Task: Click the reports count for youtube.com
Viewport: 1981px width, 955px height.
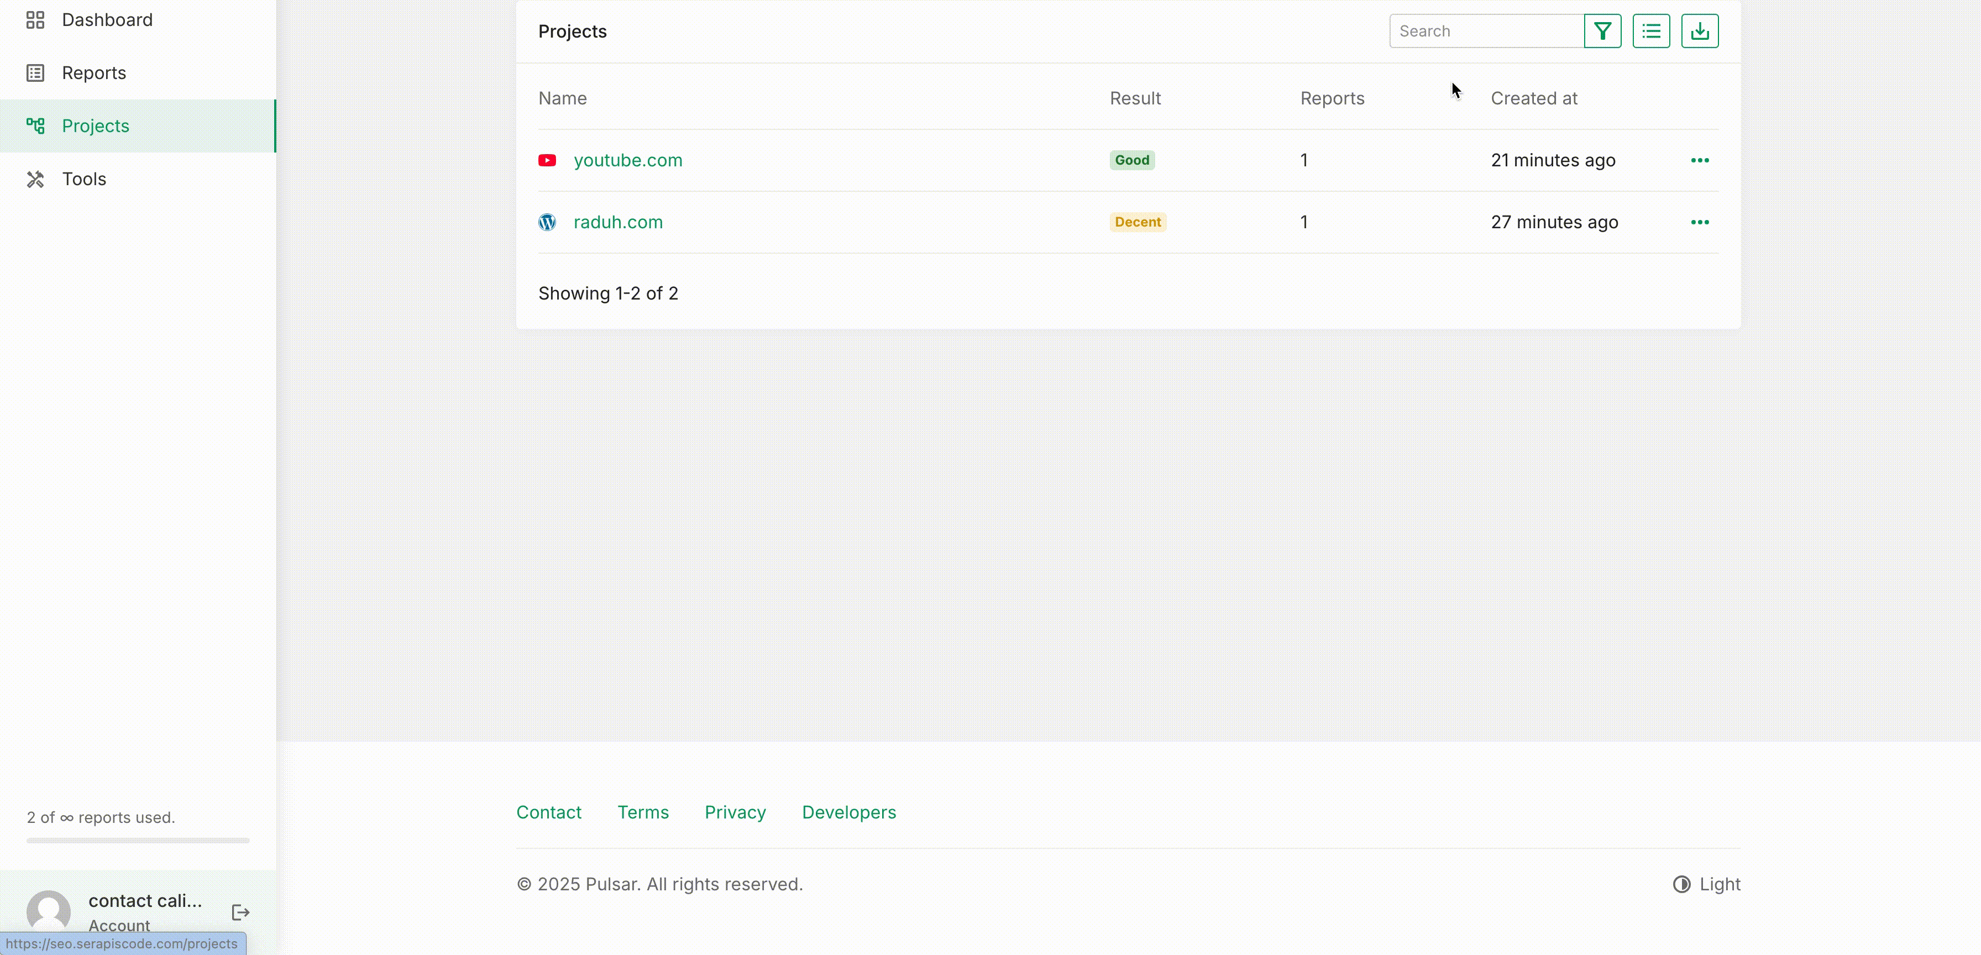Action: 1304,160
